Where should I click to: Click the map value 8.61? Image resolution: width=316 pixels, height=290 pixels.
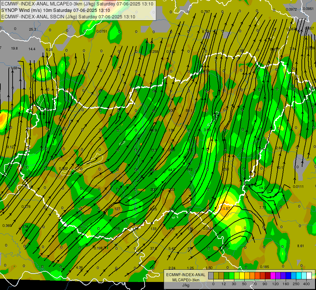point(301,246)
